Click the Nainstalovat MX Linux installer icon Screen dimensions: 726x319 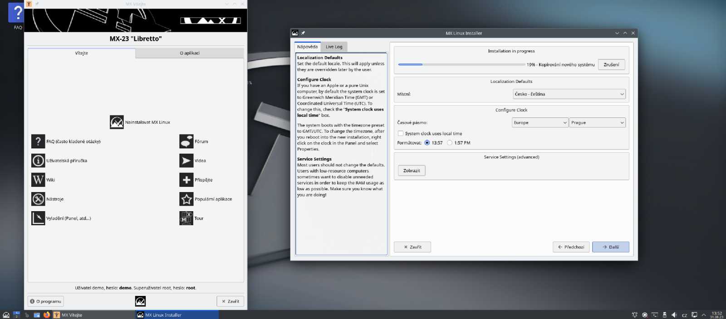point(117,122)
